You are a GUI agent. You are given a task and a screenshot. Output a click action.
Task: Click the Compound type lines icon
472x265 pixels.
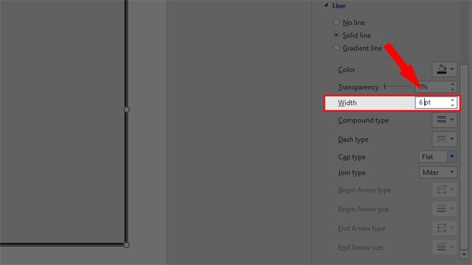point(441,120)
